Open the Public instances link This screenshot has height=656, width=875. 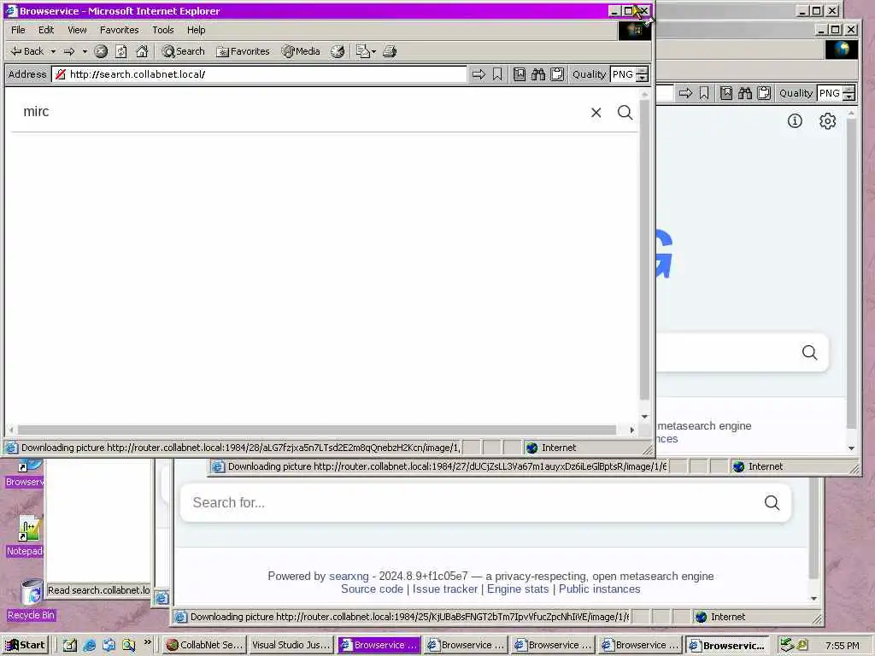pyautogui.click(x=599, y=589)
